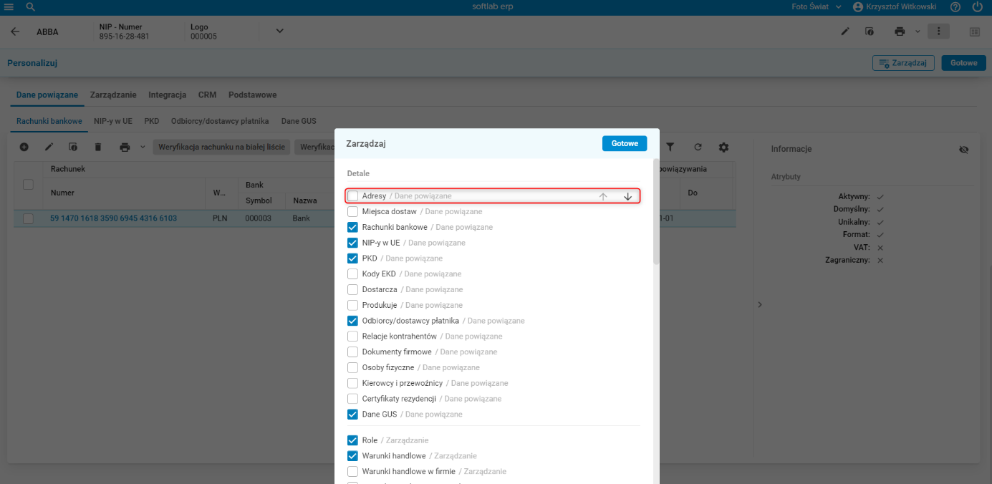Click the layout grid icon in header

tap(975, 32)
